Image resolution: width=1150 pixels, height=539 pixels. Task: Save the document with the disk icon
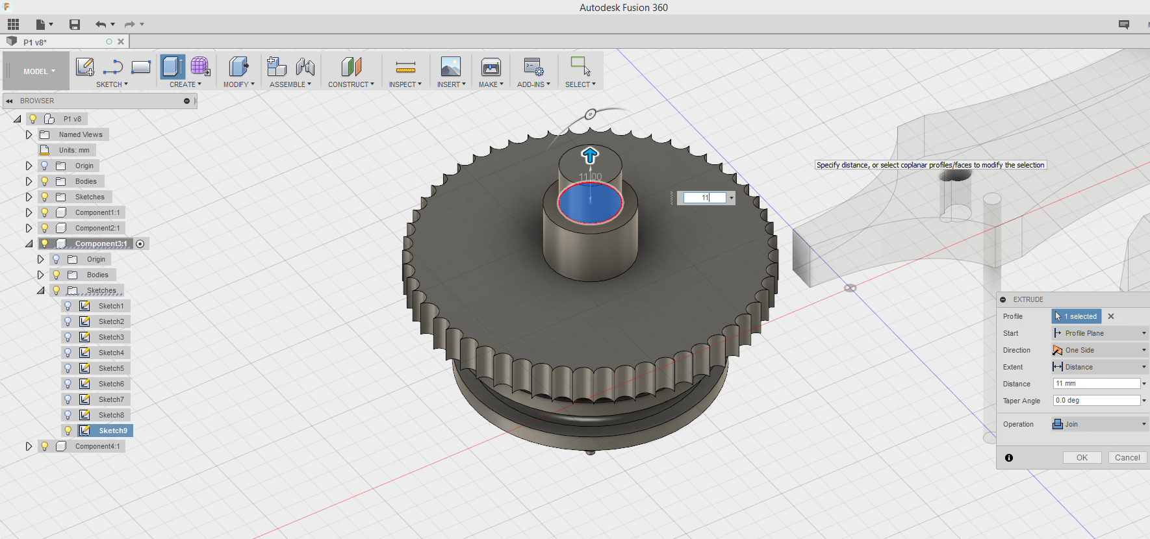[x=75, y=24]
